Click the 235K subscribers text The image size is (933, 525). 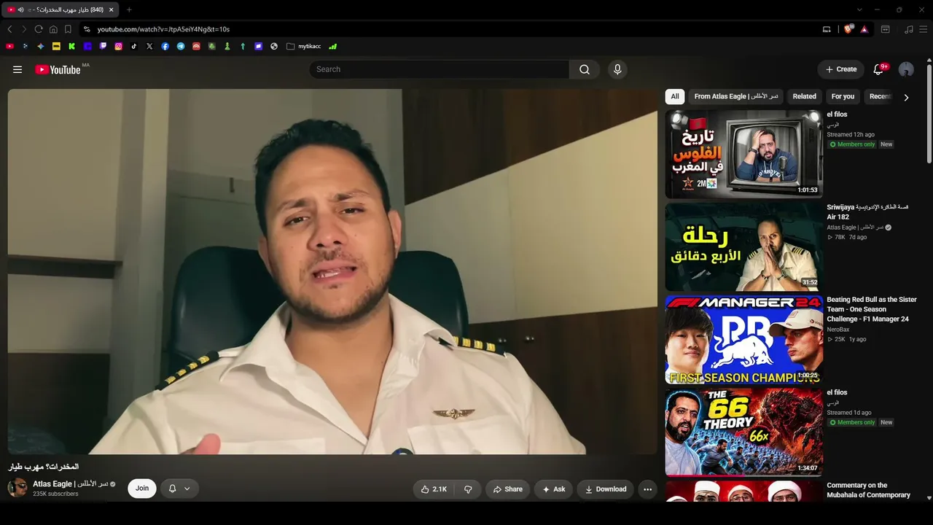coord(55,494)
